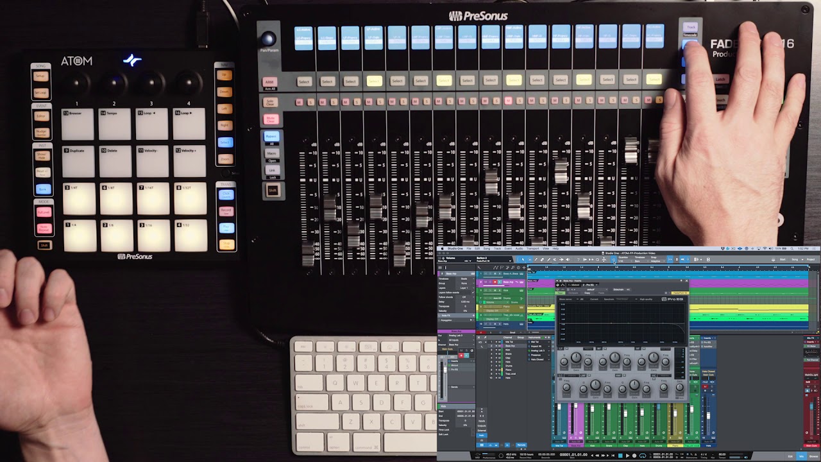Click the Sidechain button in Pro EQ
The image size is (821, 462).
point(618,289)
